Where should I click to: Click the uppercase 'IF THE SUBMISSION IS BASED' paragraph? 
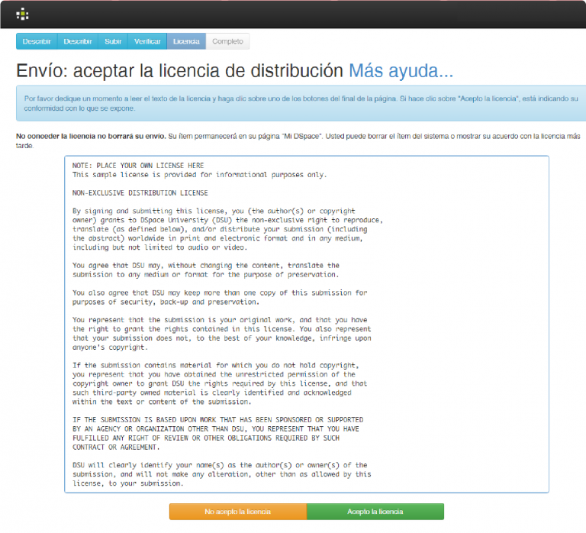pos(217,433)
